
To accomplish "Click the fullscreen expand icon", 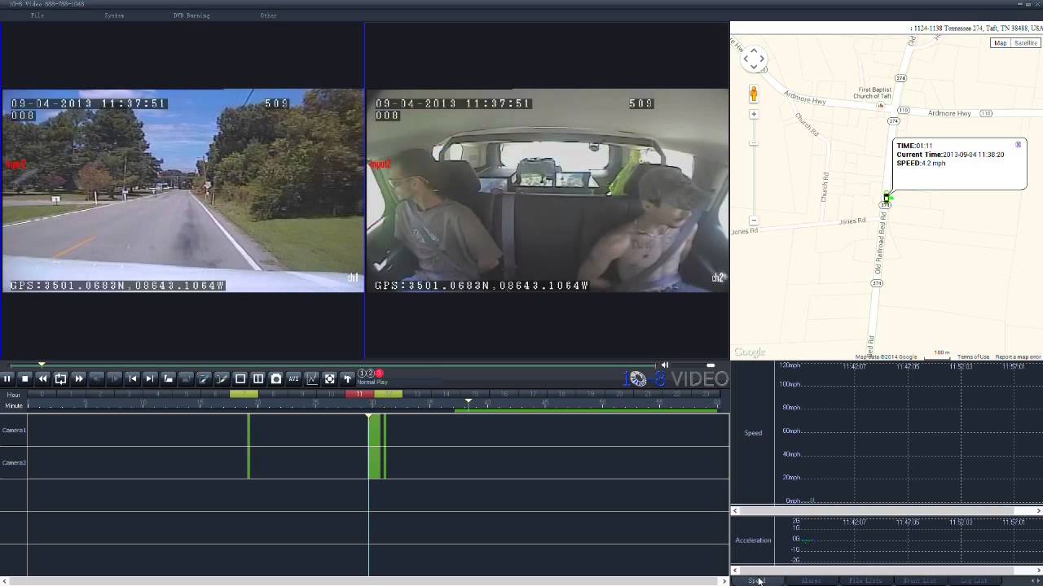I will coord(330,378).
